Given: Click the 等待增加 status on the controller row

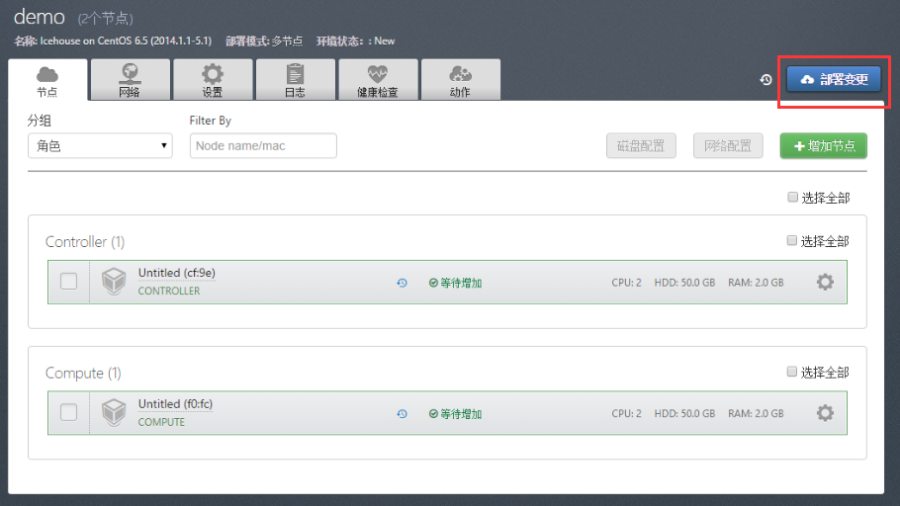Looking at the screenshot, I should click(455, 283).
